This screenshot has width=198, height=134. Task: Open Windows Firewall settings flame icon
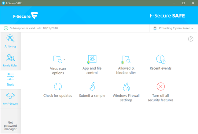pos(126,87)
